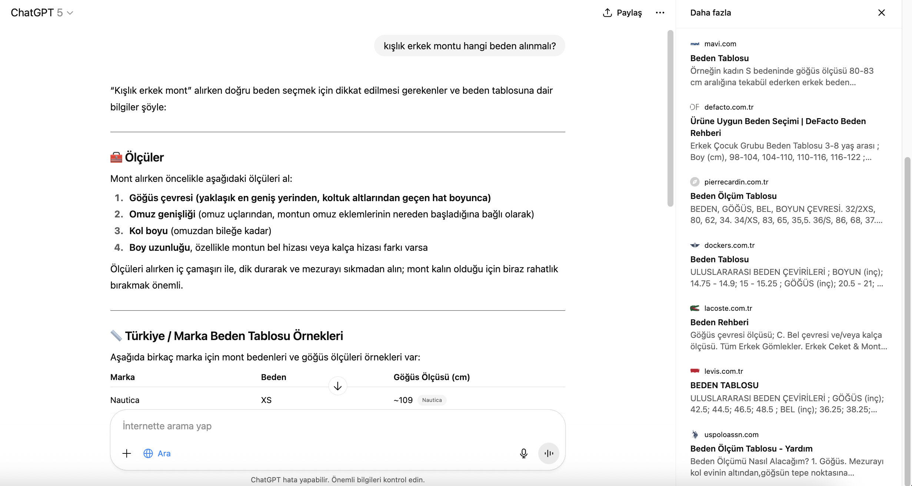Click the levis.com.tr BEDEN TABLOSU result
912x486 pixels.
pos(724,385)
